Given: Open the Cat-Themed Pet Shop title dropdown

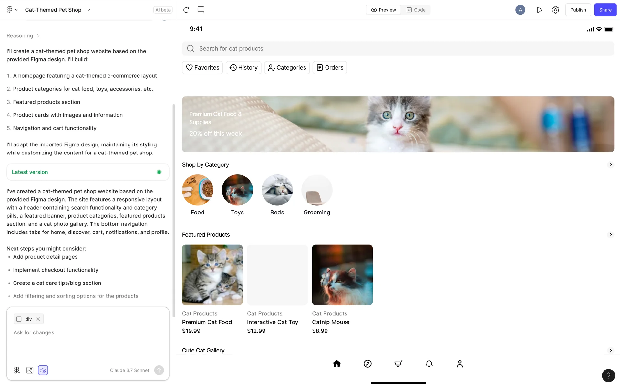Looking at the screenshot, I should 89,10.
